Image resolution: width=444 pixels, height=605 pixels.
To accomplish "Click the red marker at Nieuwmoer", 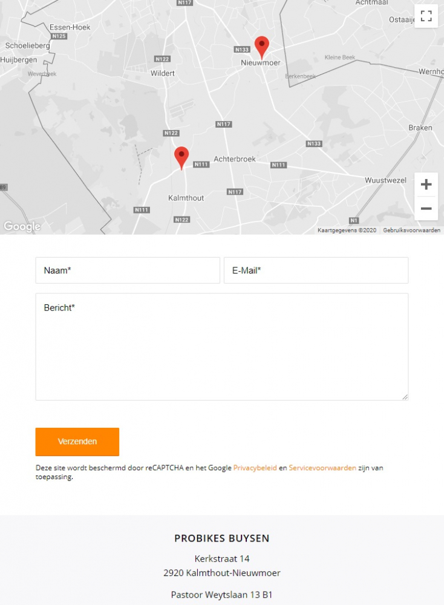I will [262, 47].
